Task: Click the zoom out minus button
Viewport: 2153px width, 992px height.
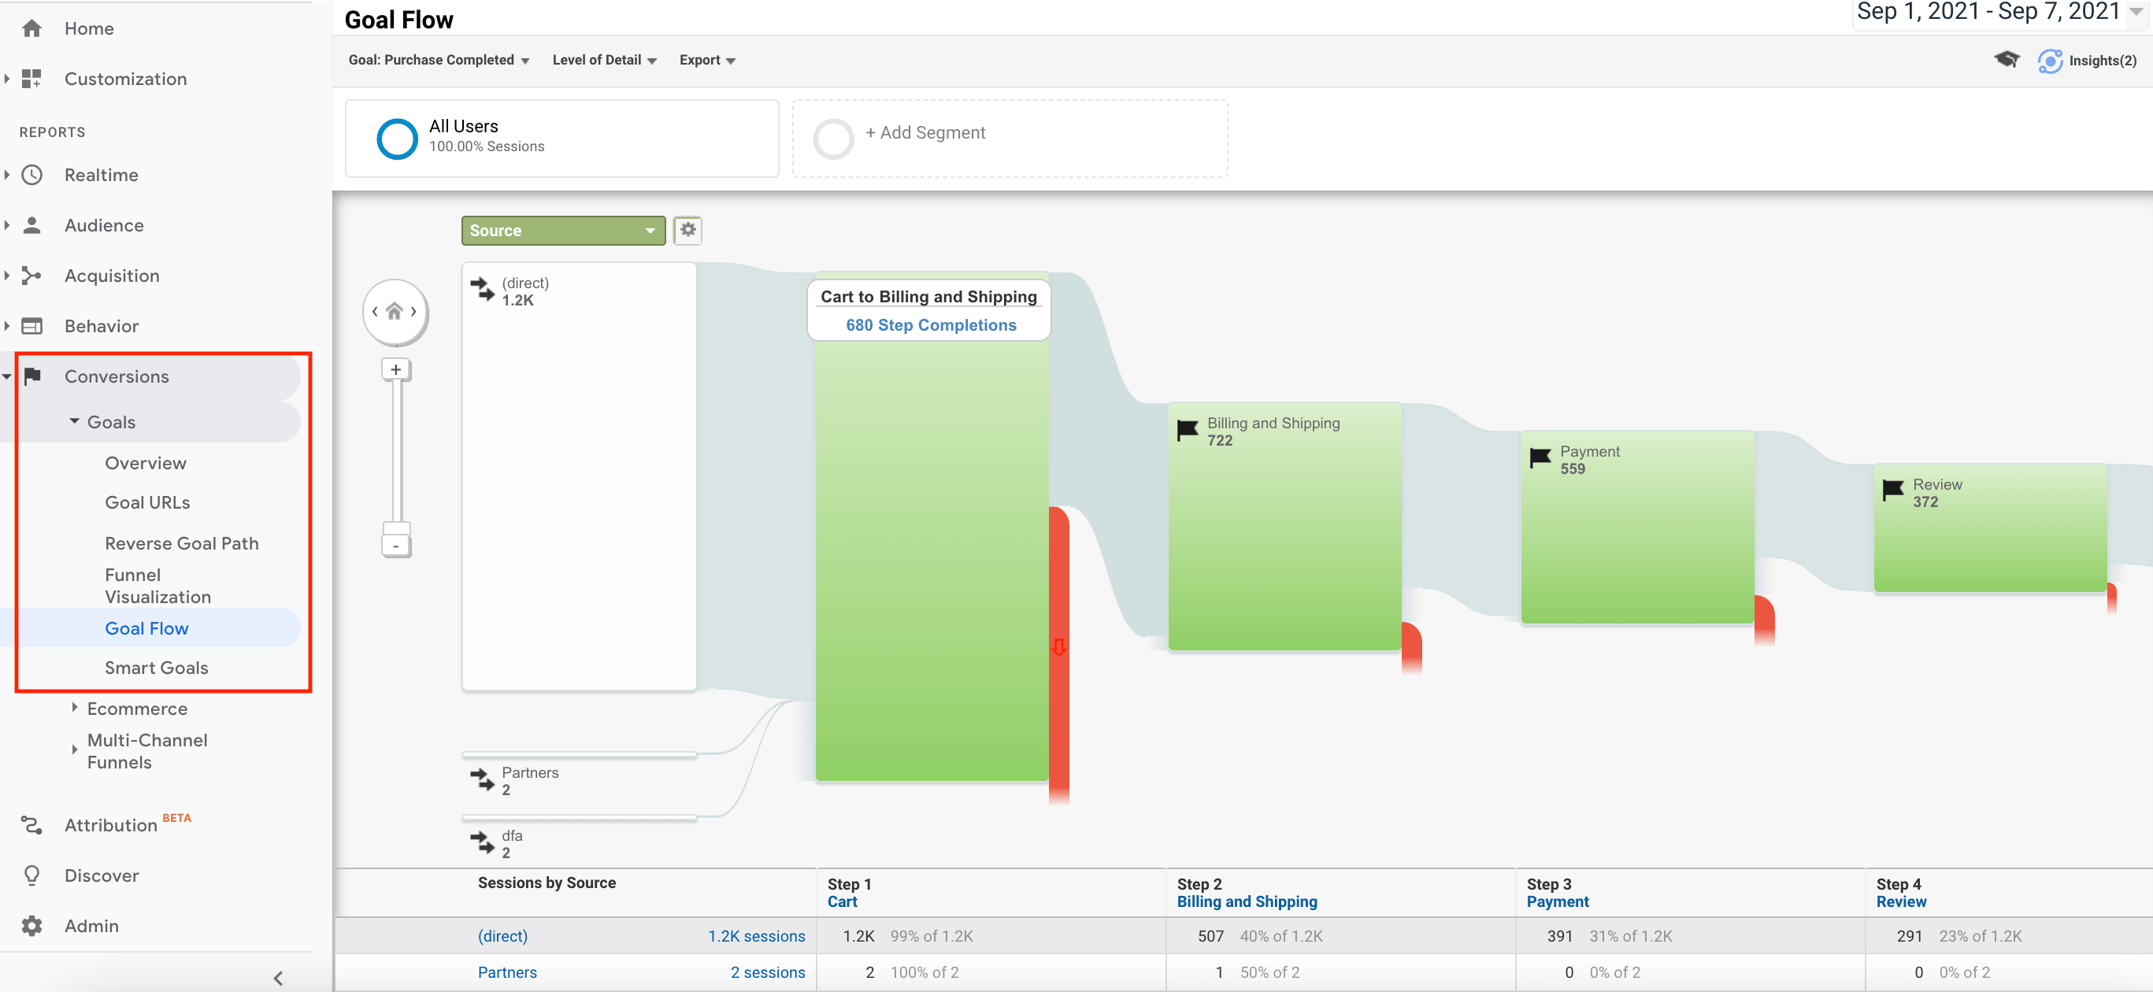Action: [395, 546]
